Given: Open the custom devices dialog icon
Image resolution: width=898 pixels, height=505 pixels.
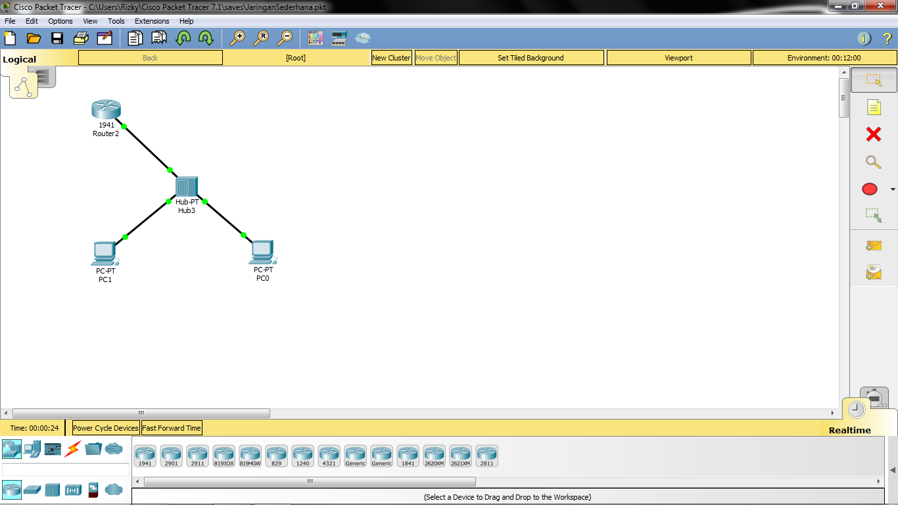Looking at the screenshot, I should [339, 38].
